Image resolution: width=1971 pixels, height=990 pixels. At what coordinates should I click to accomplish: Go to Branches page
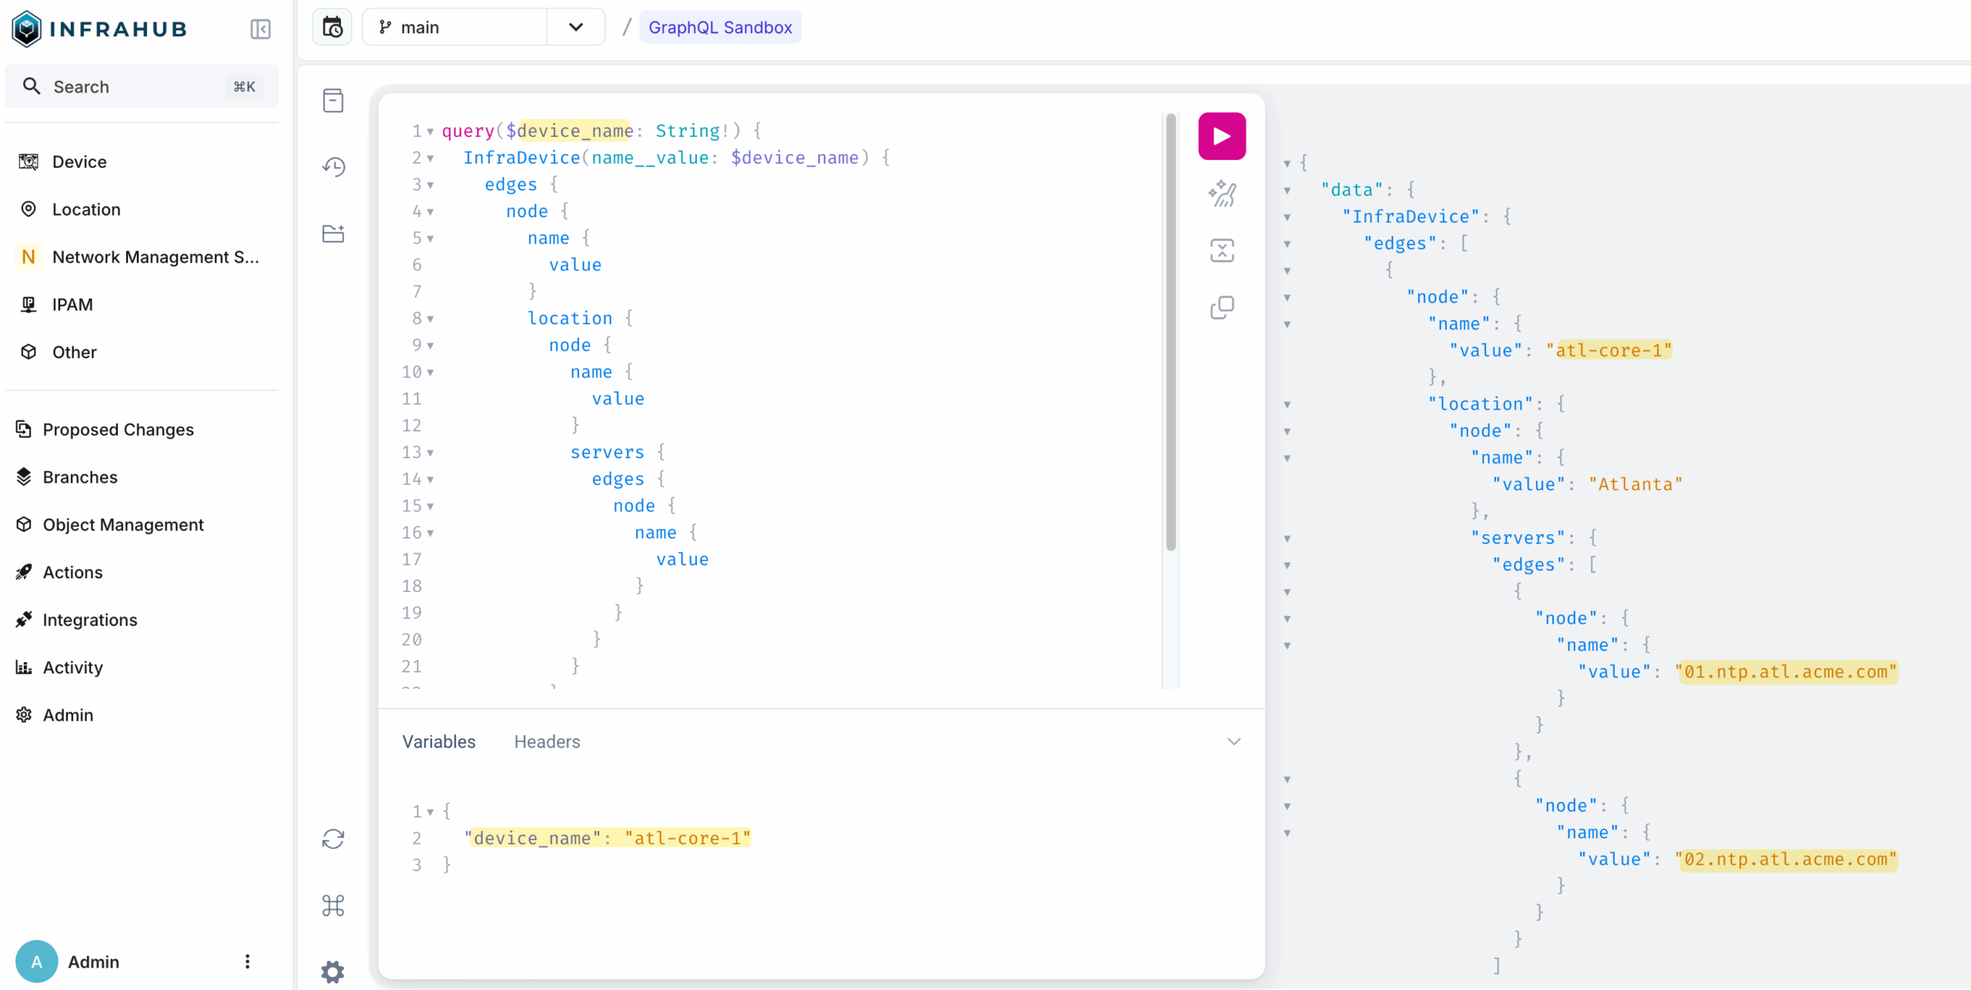coord(142,477)
